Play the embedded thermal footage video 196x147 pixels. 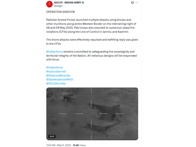(x=92, y=114)
